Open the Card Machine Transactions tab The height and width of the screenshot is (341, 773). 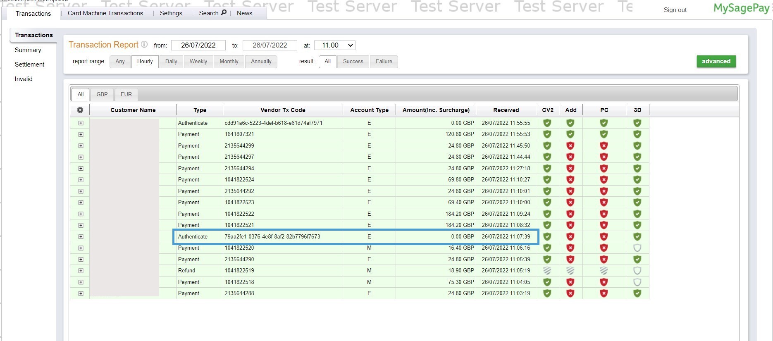pyautogui.click(x=105, y=13)
